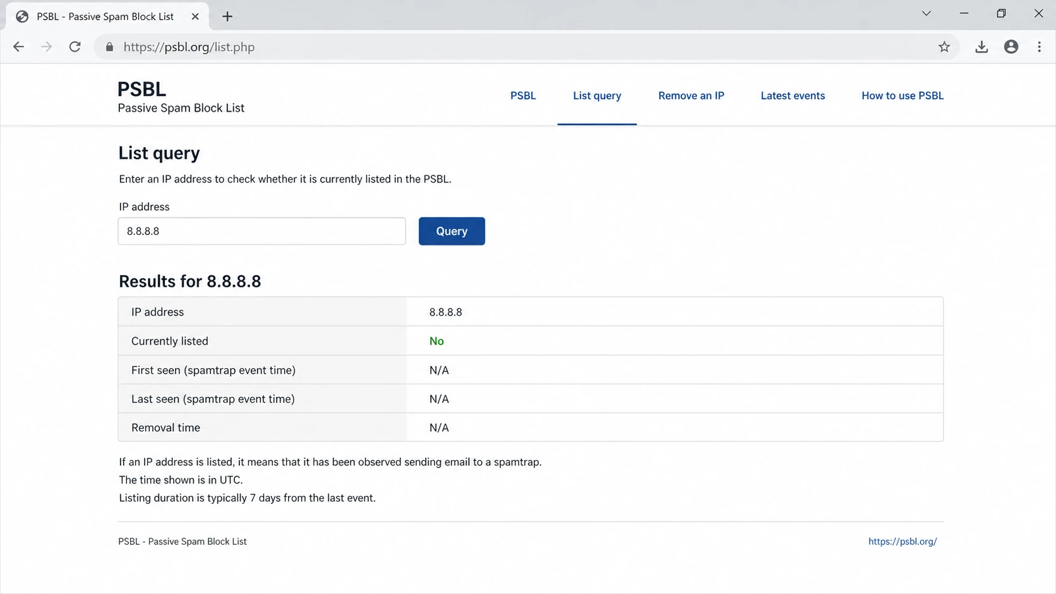Click the browser forward arrow
The image size is (1056, 594).
[x=46, y=47]
